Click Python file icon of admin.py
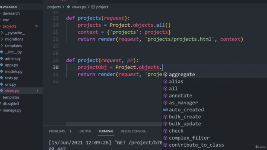The height and width of the screenshot is (150, 267). pos(2,59)
